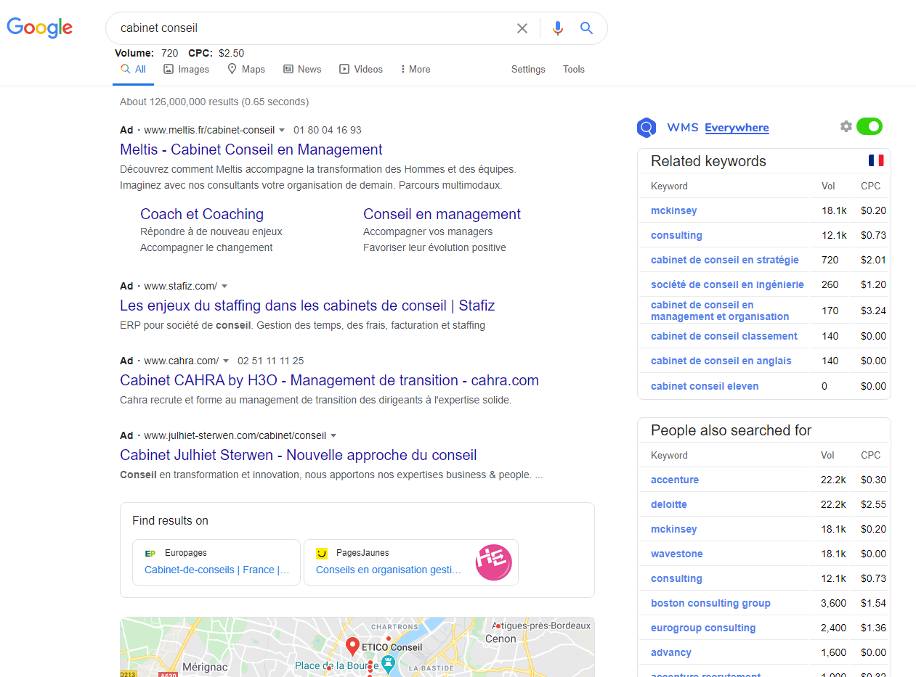Click related keyword cabinet de conseil en anglais

(721, 361)
